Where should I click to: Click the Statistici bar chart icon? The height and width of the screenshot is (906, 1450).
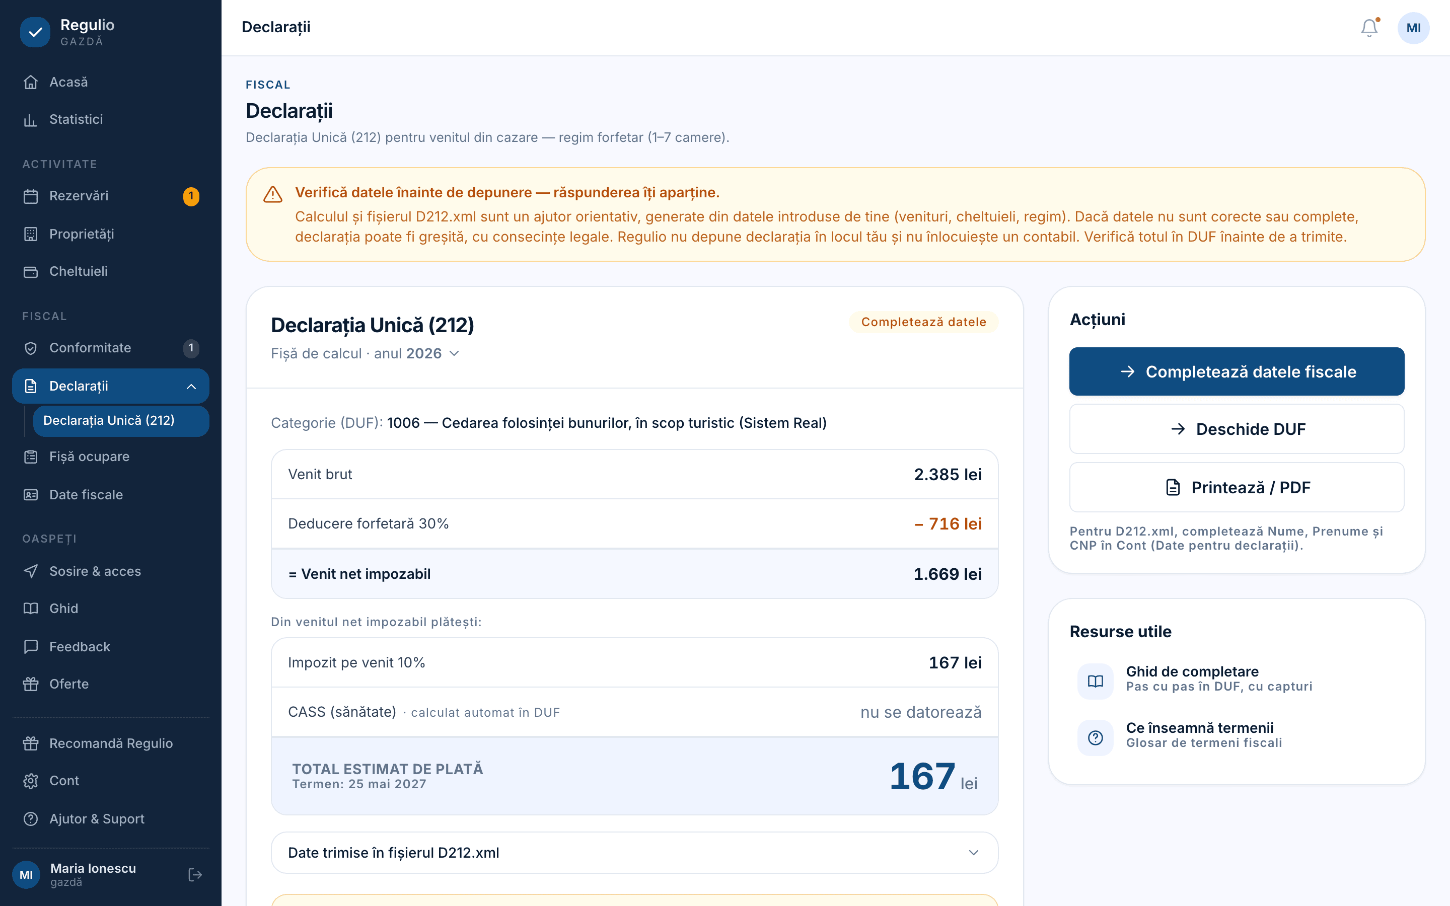click(31, 120)
